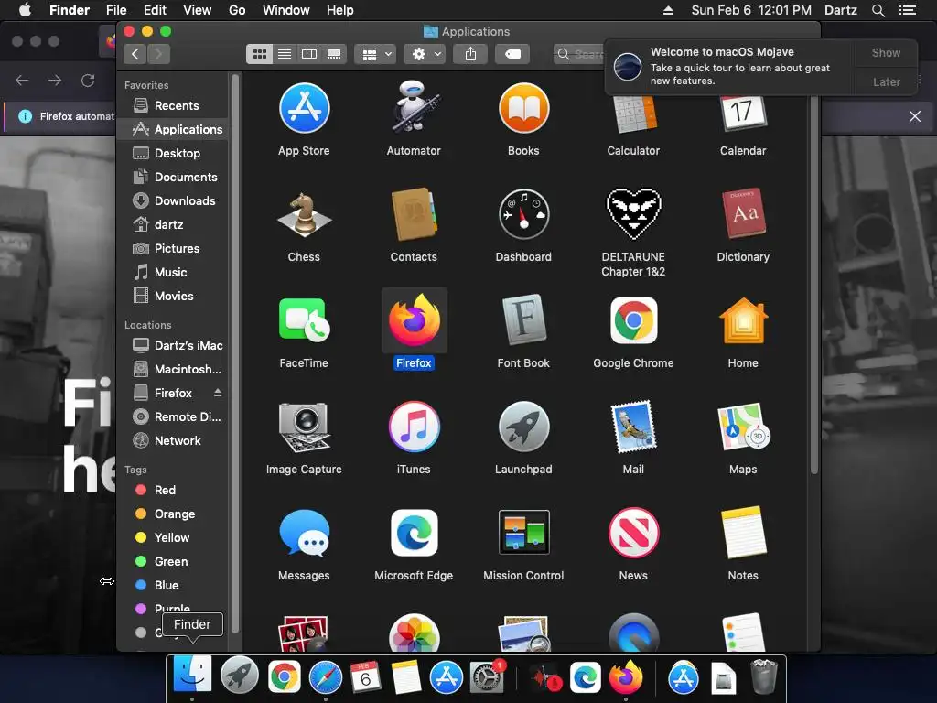Click Show on the Mojave notification
The height and width of the screenshot is (703, 937).
point(886,52)
